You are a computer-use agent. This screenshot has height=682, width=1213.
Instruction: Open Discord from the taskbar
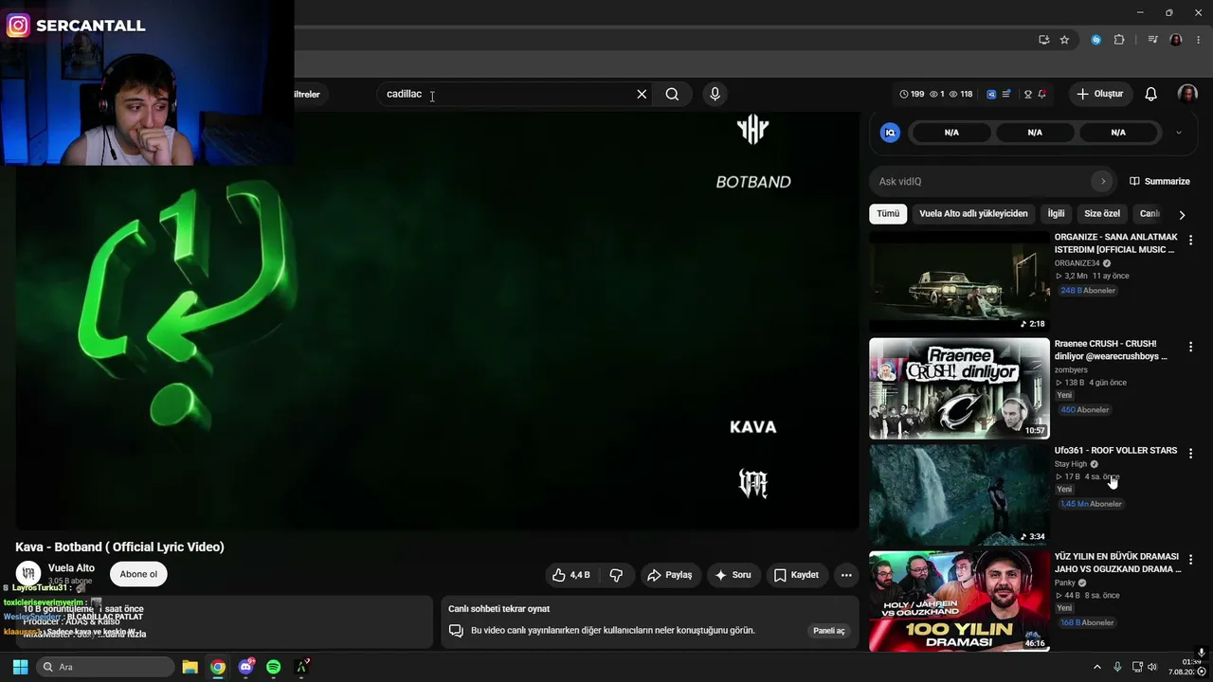[246, 667]
